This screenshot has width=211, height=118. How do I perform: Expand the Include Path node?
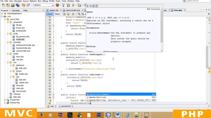click(x=5, y=100)
